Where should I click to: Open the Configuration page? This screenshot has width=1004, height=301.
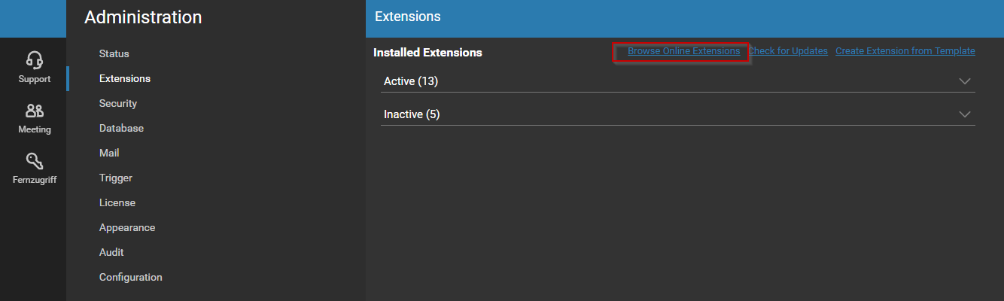(x=131, y=277)
